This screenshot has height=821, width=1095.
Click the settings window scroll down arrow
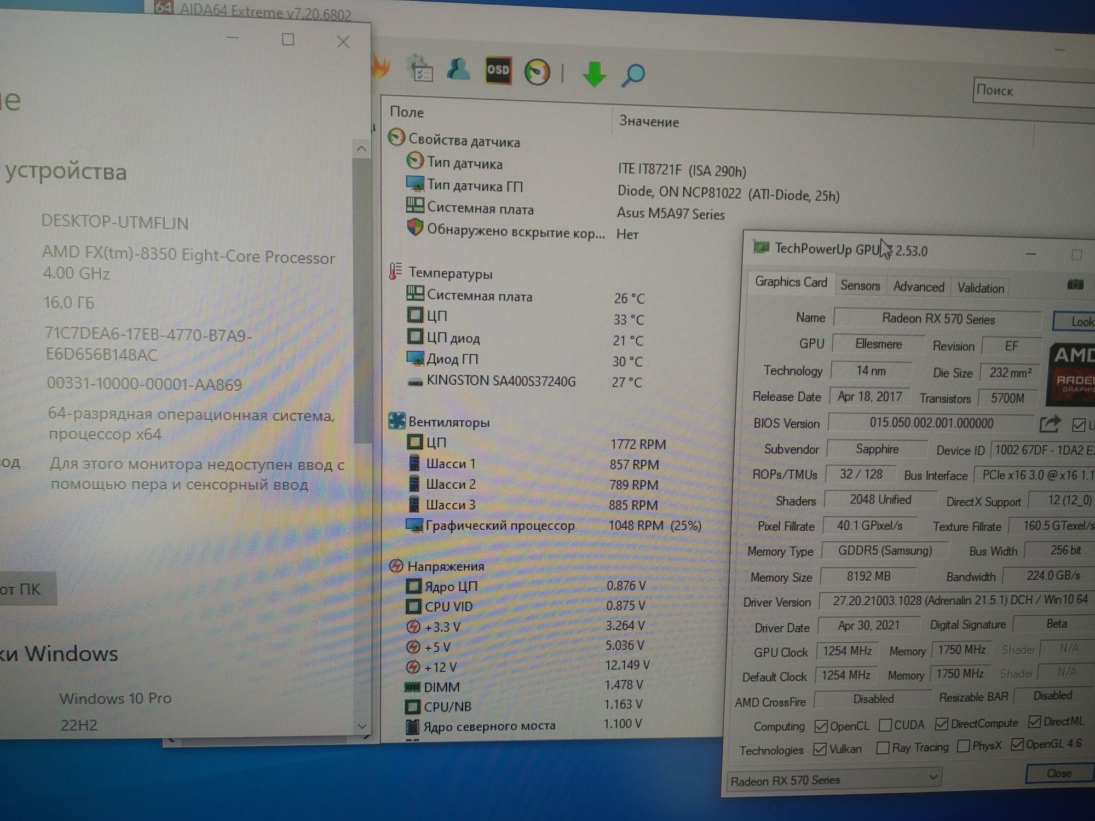(362, 726)
